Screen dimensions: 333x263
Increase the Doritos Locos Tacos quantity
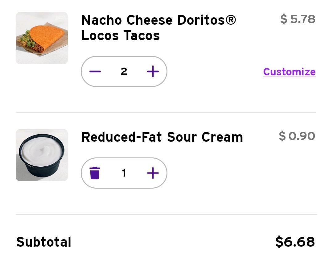click(153, 72)
